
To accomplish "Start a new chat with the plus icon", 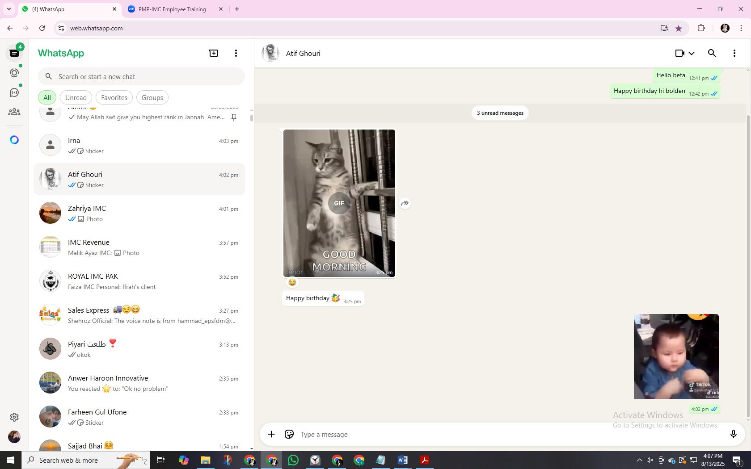I will click(x=214, y=53).
